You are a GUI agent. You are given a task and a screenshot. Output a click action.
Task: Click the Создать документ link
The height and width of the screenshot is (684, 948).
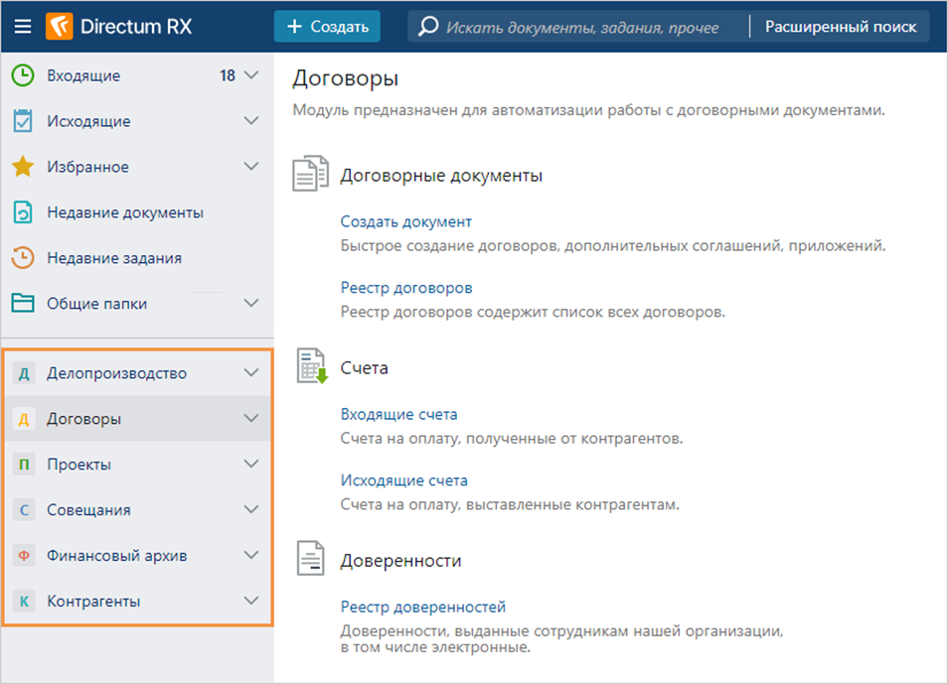click(x=405, y=221)
